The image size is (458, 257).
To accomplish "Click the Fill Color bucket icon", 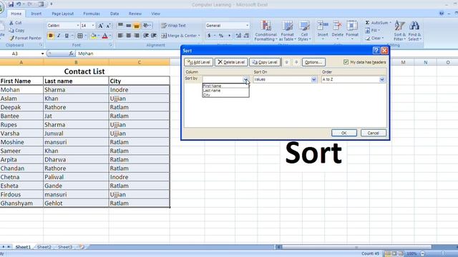I will tap(94, 36).
